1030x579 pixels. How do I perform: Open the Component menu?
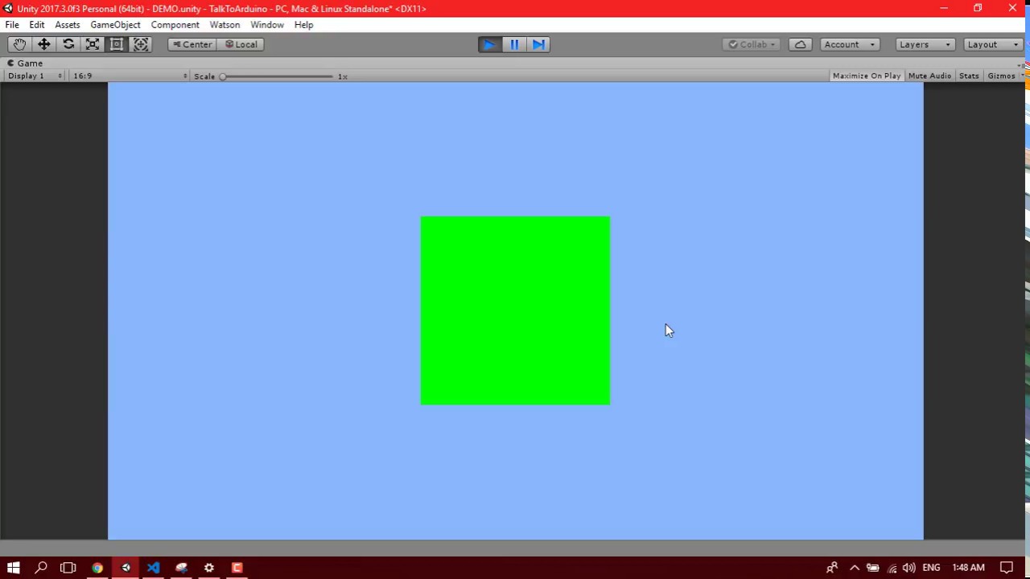[175, 25]
